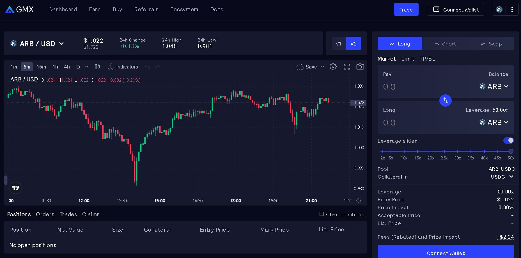Click the swap pay/long tokens arrow button
Viewport: 521px width, 258px height.
445,100
